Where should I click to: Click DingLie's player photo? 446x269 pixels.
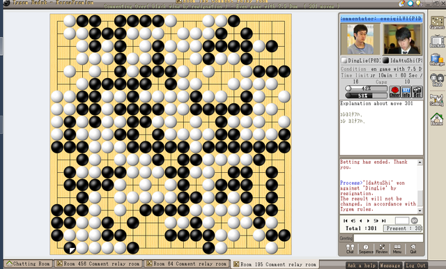coord(360,39)
